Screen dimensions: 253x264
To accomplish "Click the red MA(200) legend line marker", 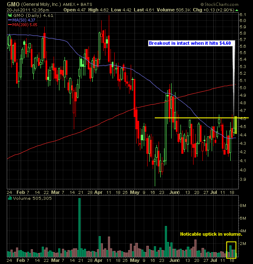I will pos(10,24).
